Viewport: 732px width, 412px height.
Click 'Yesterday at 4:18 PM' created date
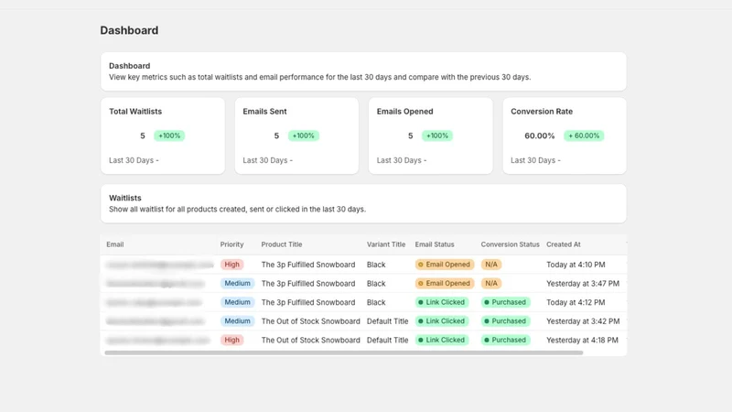(x=582, y=340)
